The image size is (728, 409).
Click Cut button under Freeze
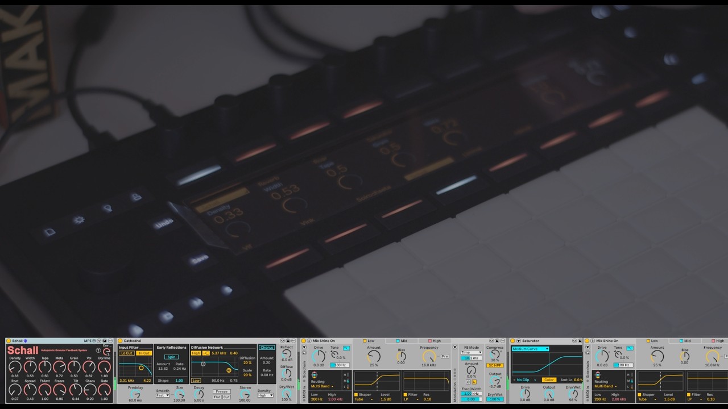(x=226, y=397)
